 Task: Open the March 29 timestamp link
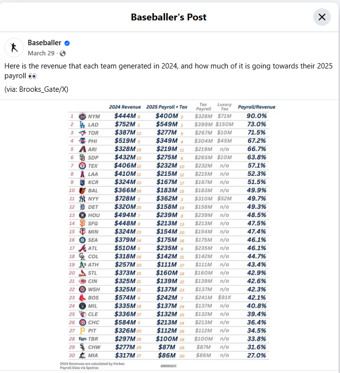click(x=41, y=53)
